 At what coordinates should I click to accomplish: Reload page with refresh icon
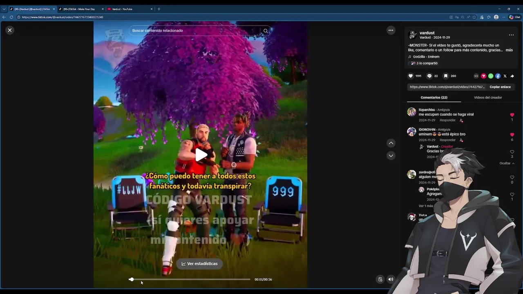coord(11,17)
